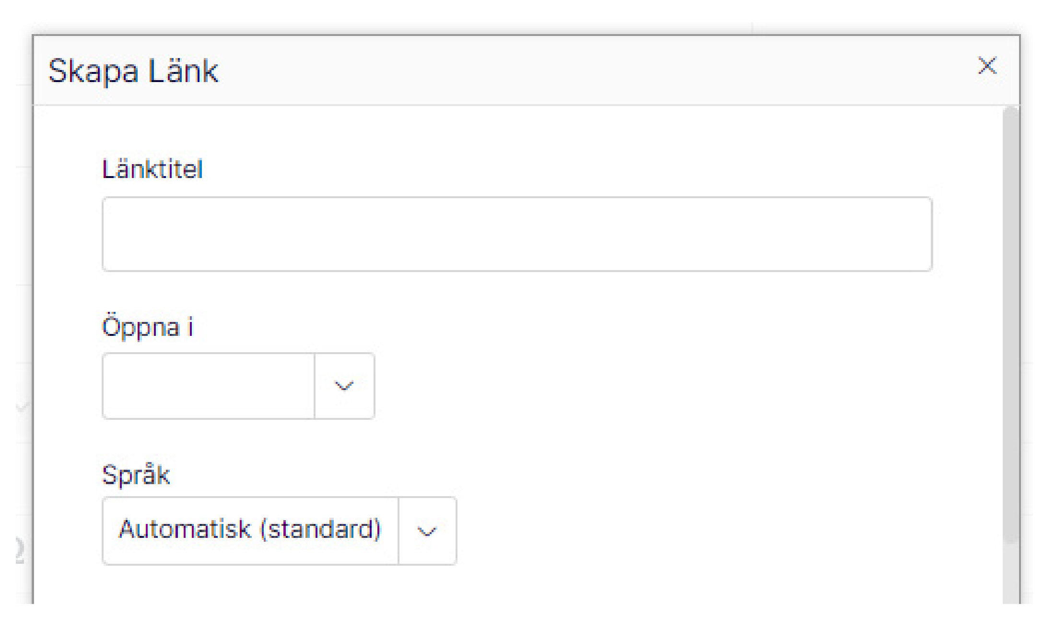Screen dimensions: 1055x630
Task: Click the empty Öppna i combo field
Action: 209,386
